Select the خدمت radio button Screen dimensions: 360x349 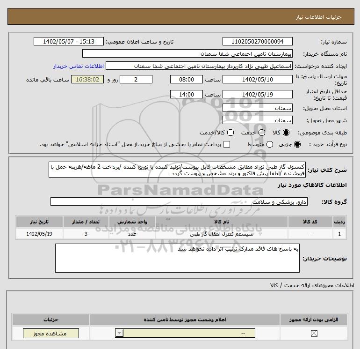click(262, 133)
